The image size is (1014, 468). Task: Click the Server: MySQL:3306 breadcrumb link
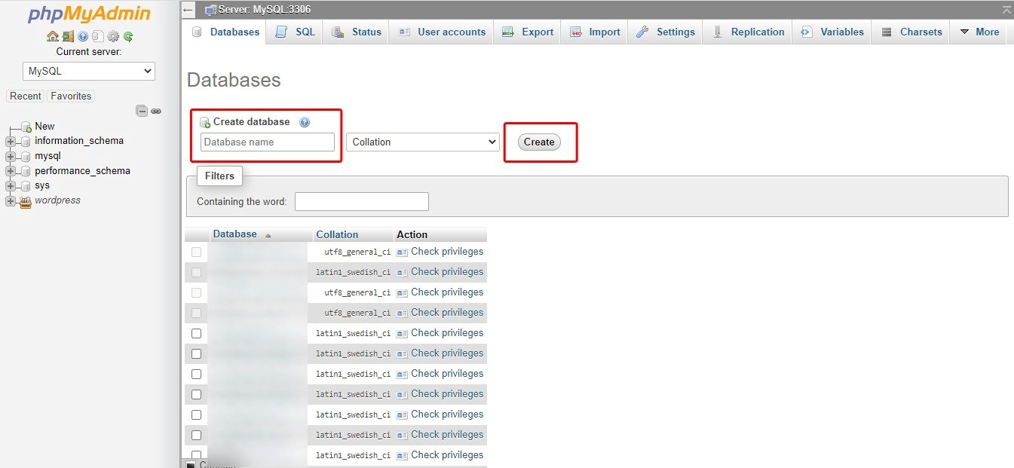pyautogui.click(x=265, y=10)
